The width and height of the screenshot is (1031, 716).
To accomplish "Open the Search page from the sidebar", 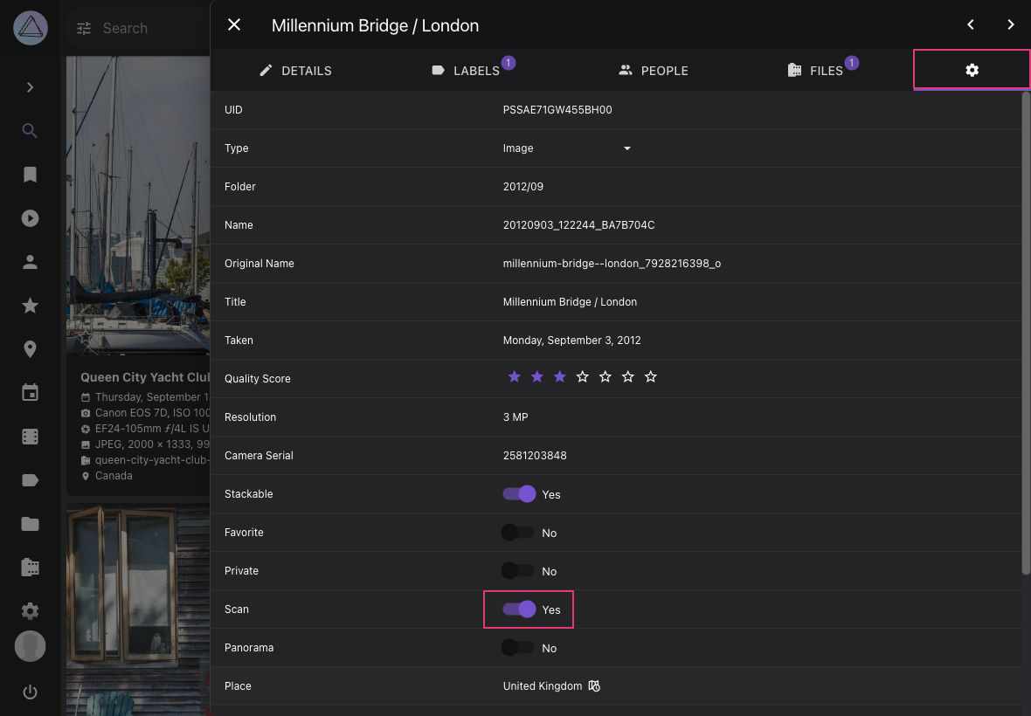I will 30,130.
